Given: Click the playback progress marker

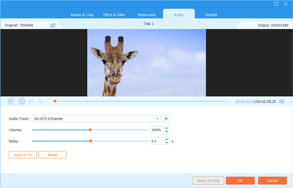Looking at the screenshot, I should [x=55, y=101].
